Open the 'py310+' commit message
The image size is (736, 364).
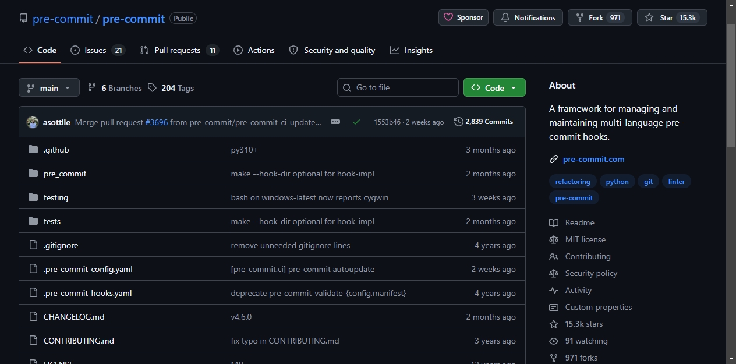click(245, 150)
